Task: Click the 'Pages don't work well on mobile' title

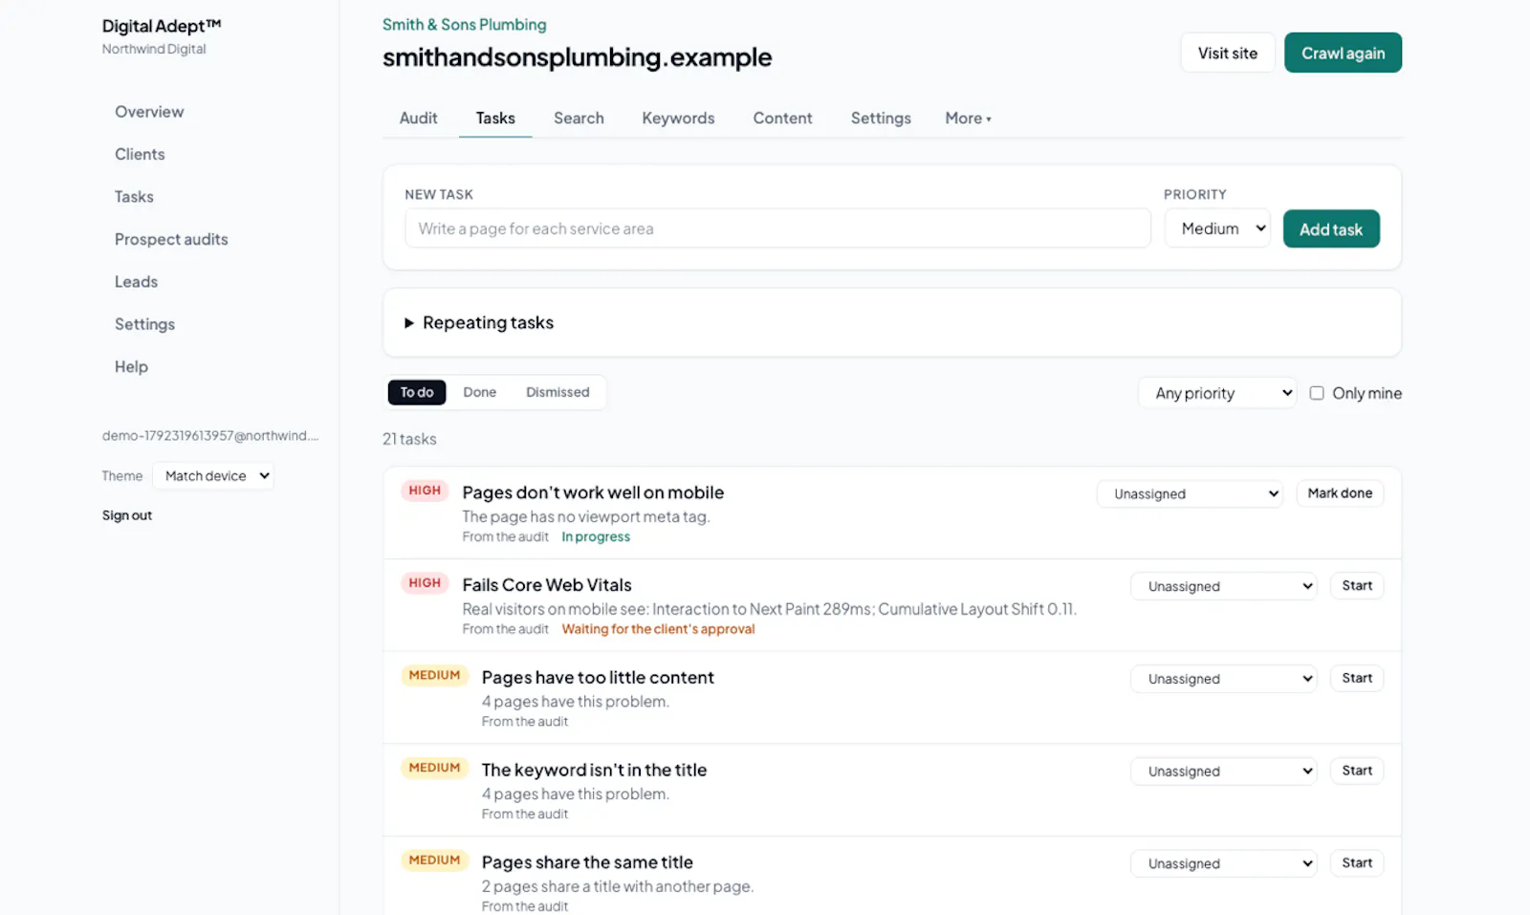Action: [x=593, y=492]
